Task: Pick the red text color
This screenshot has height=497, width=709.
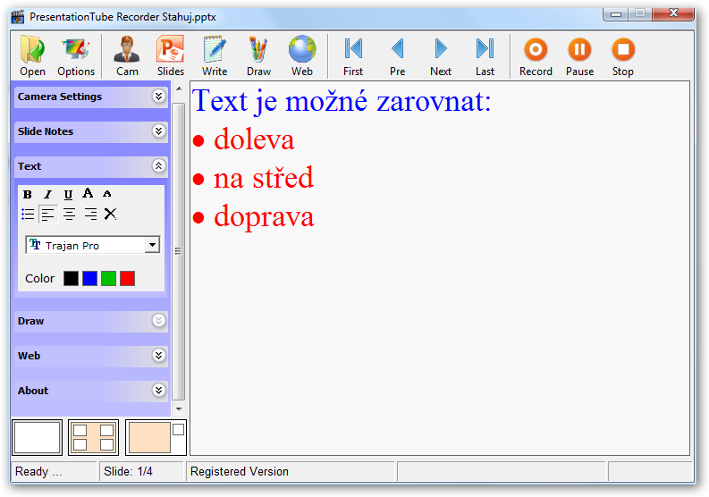Action: click(x=128, y=279)
